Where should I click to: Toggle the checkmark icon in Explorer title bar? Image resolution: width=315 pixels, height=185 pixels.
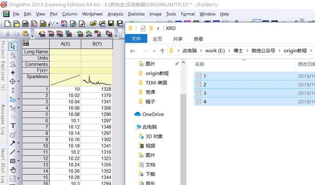143,28
